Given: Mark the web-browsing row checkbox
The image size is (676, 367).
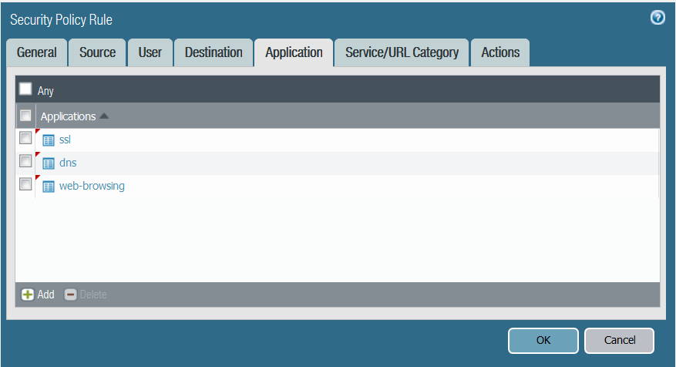Looking at the screenshot, I should [x=25, y=184].
